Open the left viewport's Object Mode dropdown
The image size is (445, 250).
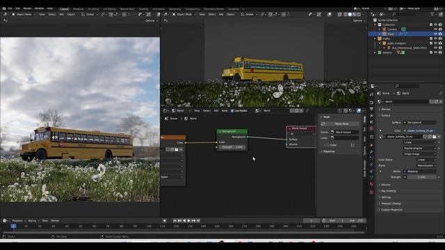pos(24,14)
